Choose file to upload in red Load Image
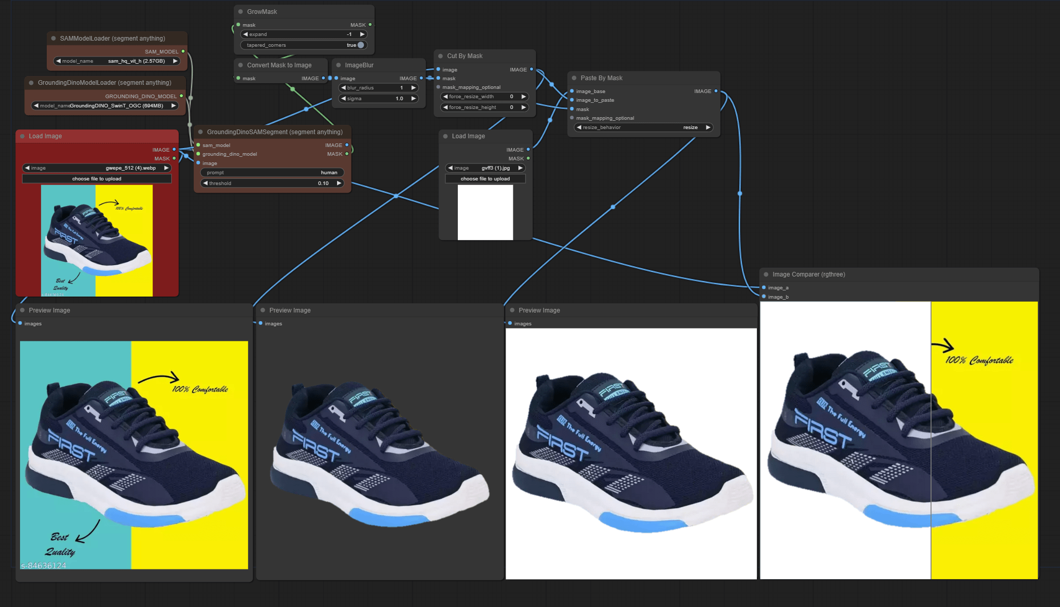 [97, 179]
